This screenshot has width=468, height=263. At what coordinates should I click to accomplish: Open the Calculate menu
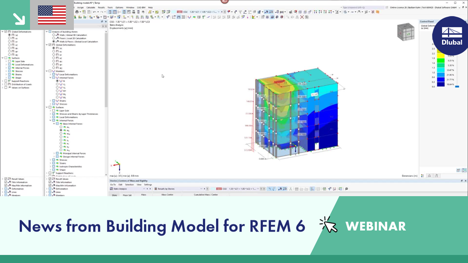coord(91,7)
